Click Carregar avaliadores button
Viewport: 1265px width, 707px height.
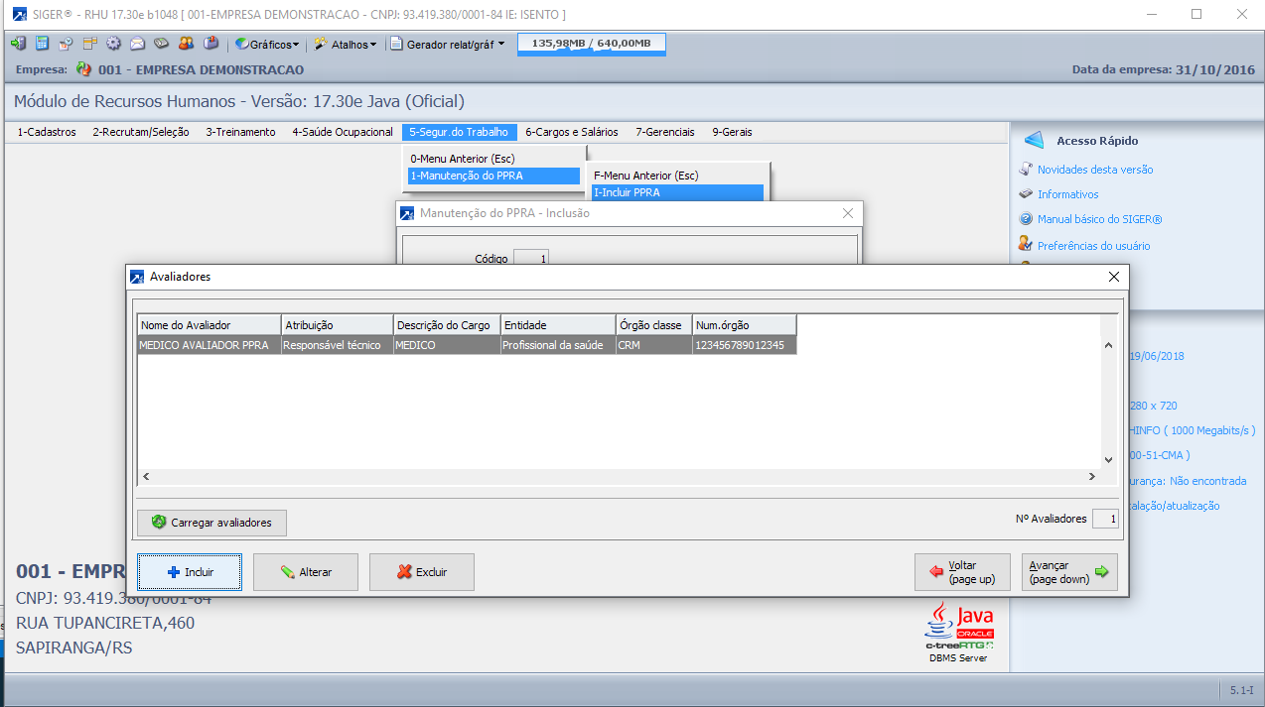211,522
